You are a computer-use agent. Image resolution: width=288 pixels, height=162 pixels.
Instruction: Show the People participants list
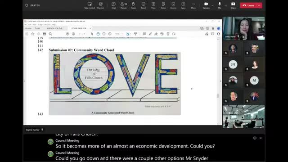[124, 5]
